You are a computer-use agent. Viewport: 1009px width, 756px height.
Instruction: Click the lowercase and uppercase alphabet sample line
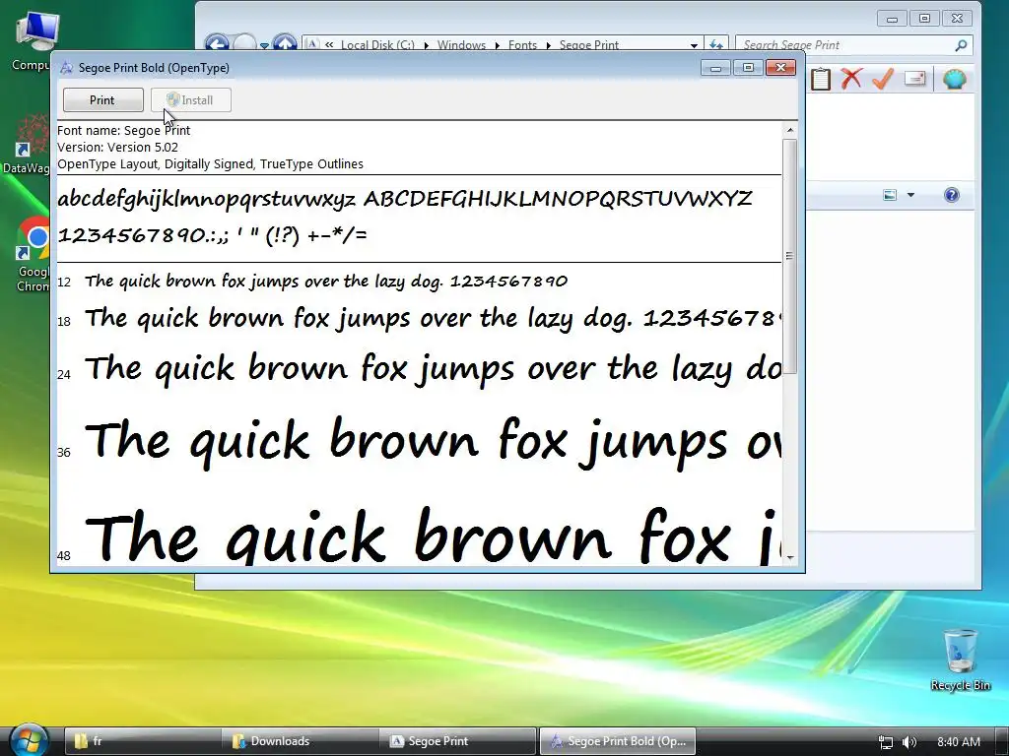[x=405, y=199]
